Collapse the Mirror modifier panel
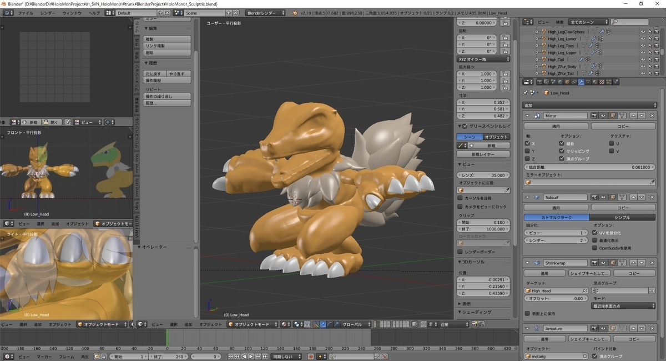The width and height of the screenshot is (666, 361). pos(528,116)
